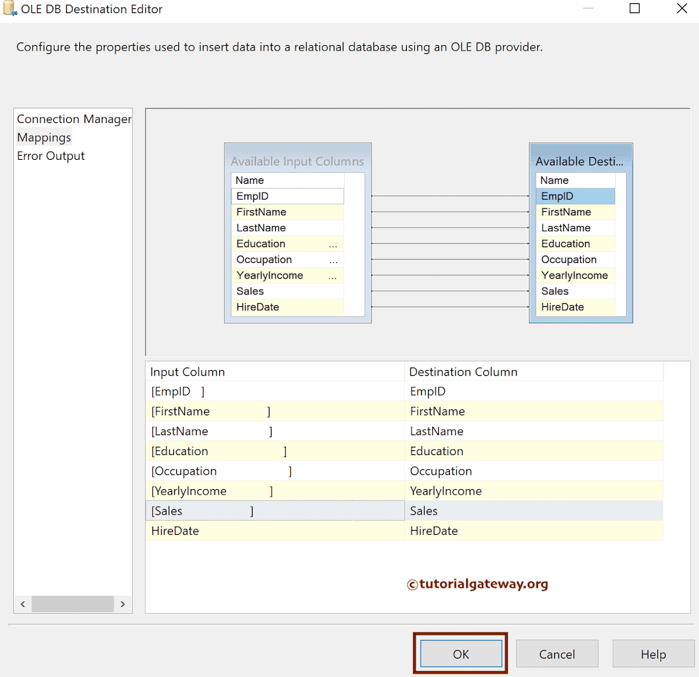Select the Sales mapping row
This screenshot has width=699, height=677.
coord(273,510)
